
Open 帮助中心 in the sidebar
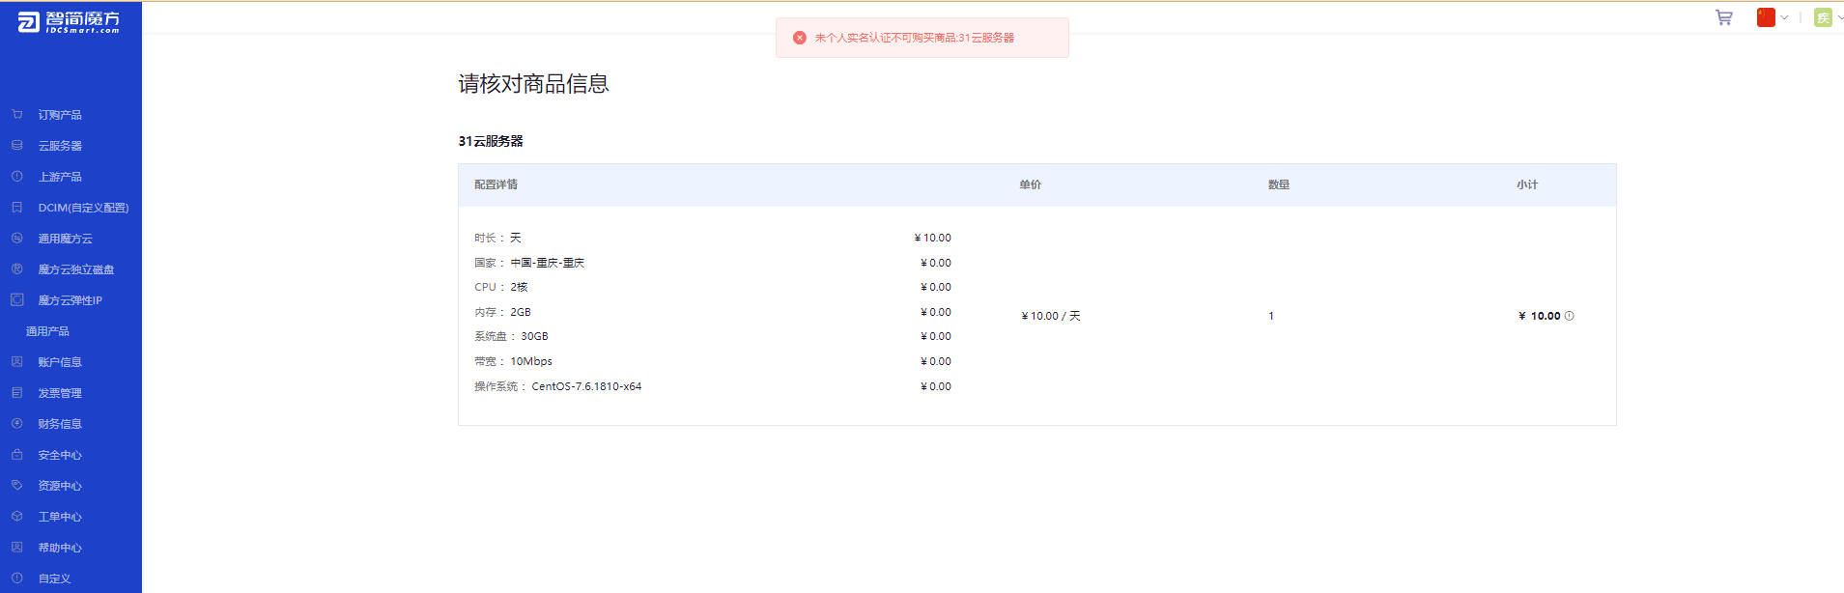click(60, 548)
